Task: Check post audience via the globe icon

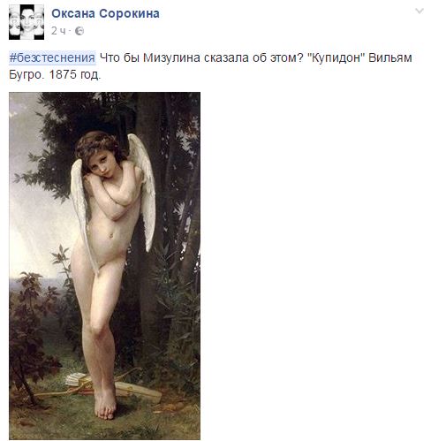Action: 79,31
